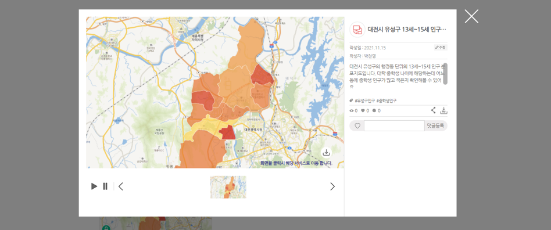Select the map thumbnail in the slide strip

pos(228,187)
